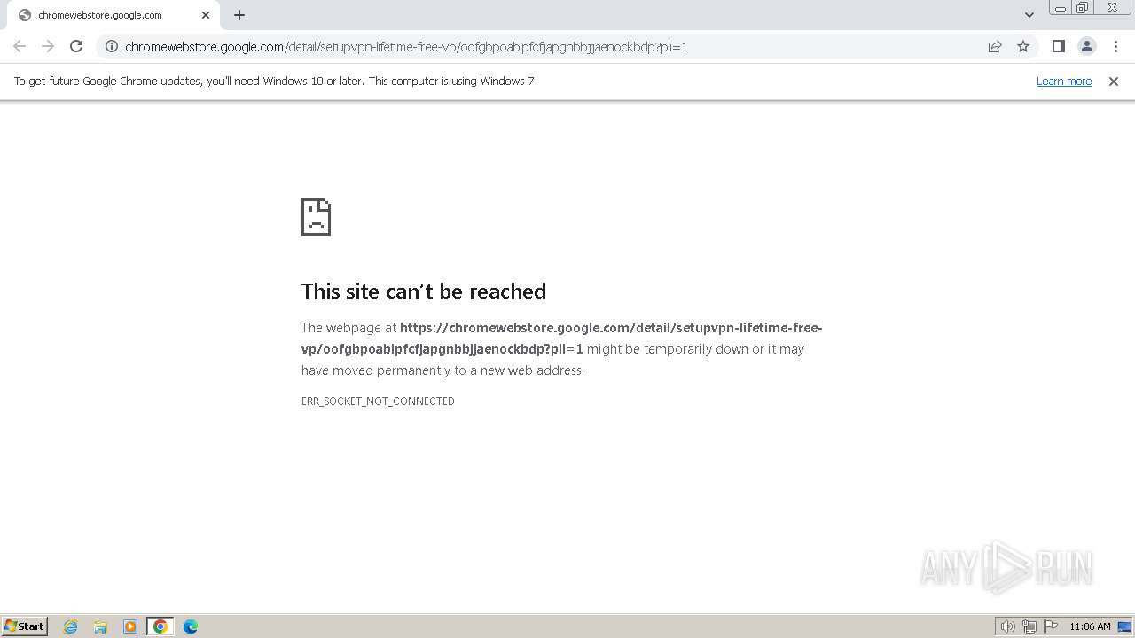Click the 11:06 AM system clock
1135x638 pixels.
click(1090, 626)
